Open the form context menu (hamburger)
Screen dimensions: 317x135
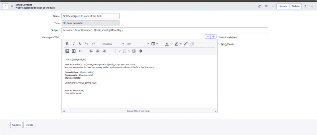(12, 6)
